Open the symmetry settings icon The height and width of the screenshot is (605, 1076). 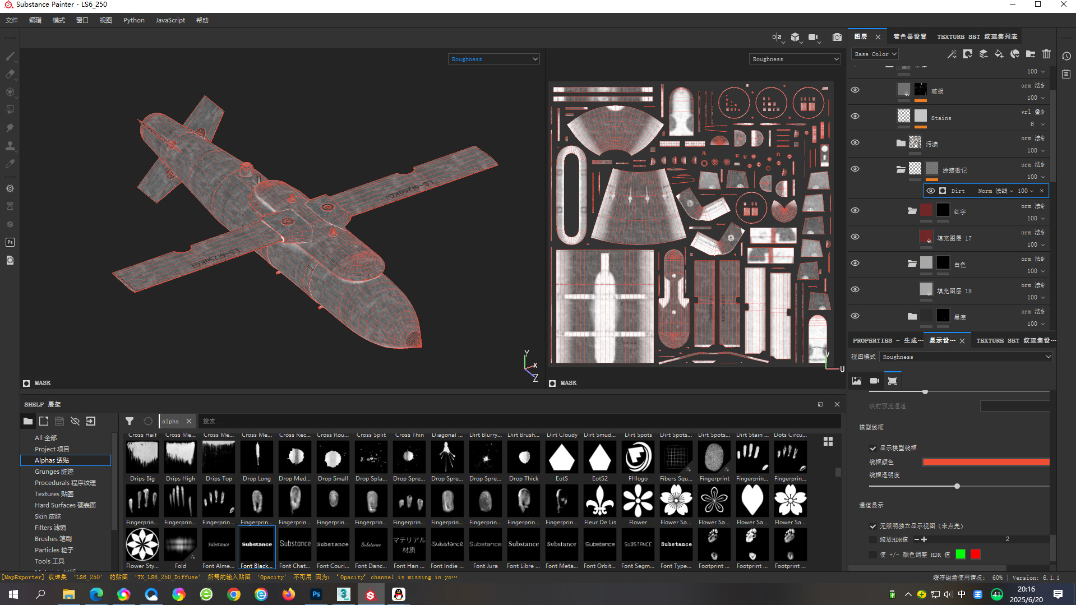click(777, 37)
